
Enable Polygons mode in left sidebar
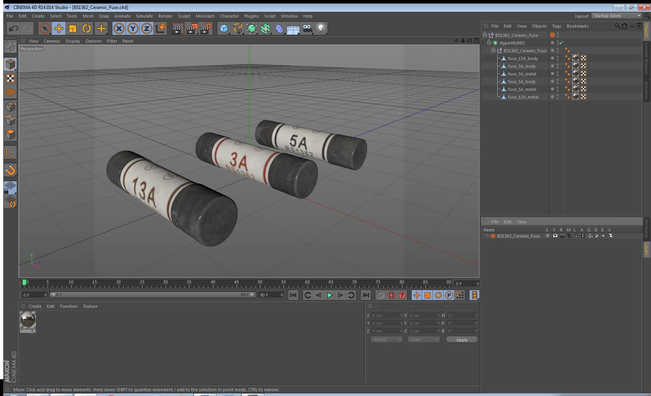10,134
